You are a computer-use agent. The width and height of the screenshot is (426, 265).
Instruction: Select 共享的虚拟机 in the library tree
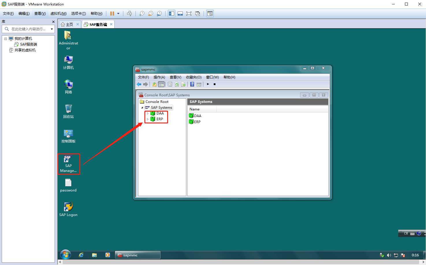click(x=25, y=50)
